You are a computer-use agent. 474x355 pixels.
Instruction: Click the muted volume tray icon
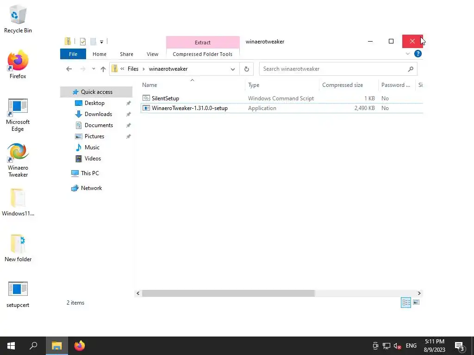[x=397, y=346]
